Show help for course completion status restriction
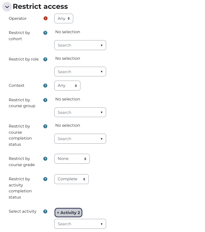The image size is (205, 232). 45,126
